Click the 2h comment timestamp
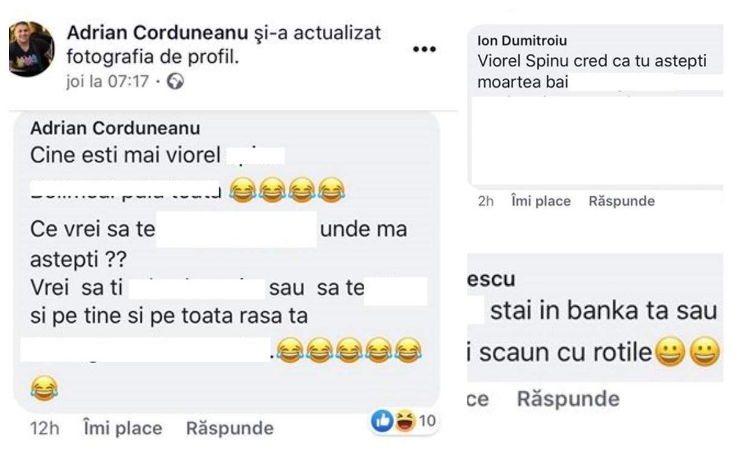This screenshot has width=733, height=461. pos(486,201)
